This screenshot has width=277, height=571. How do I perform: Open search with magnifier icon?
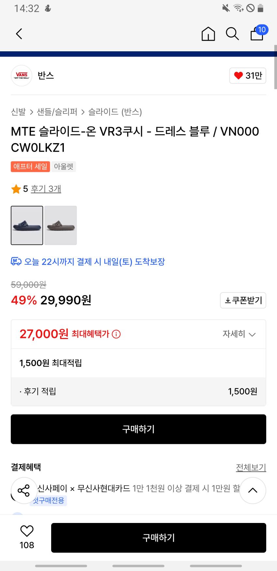pos(232,34)
